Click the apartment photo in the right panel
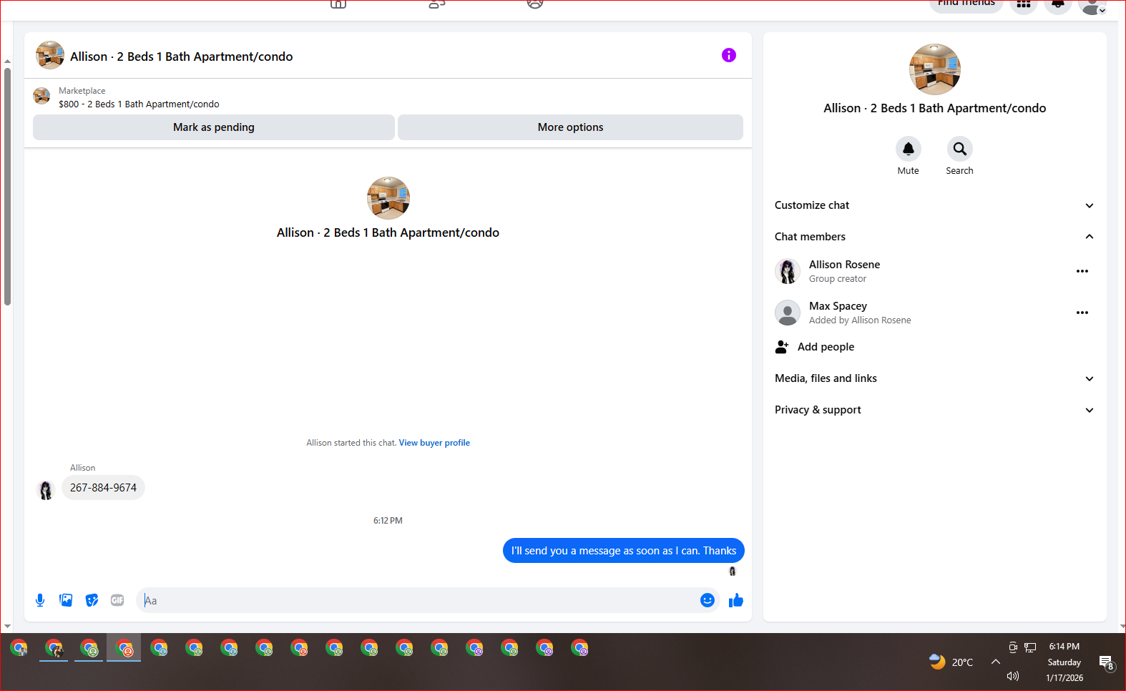This screenshot has width=1126, height=691. [x=934, y=69]
